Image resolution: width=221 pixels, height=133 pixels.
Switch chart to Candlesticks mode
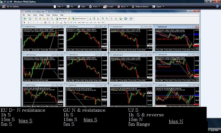94,18
